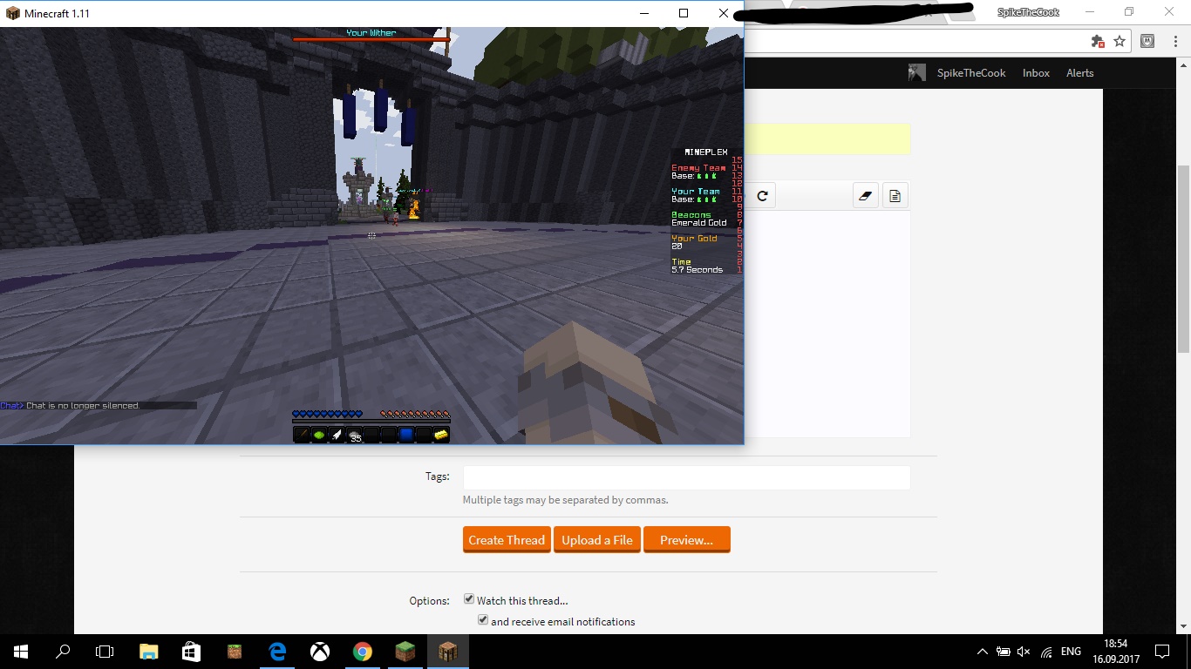
Task: Open the Xbox app on the taskbar
Action: (320, 652)
